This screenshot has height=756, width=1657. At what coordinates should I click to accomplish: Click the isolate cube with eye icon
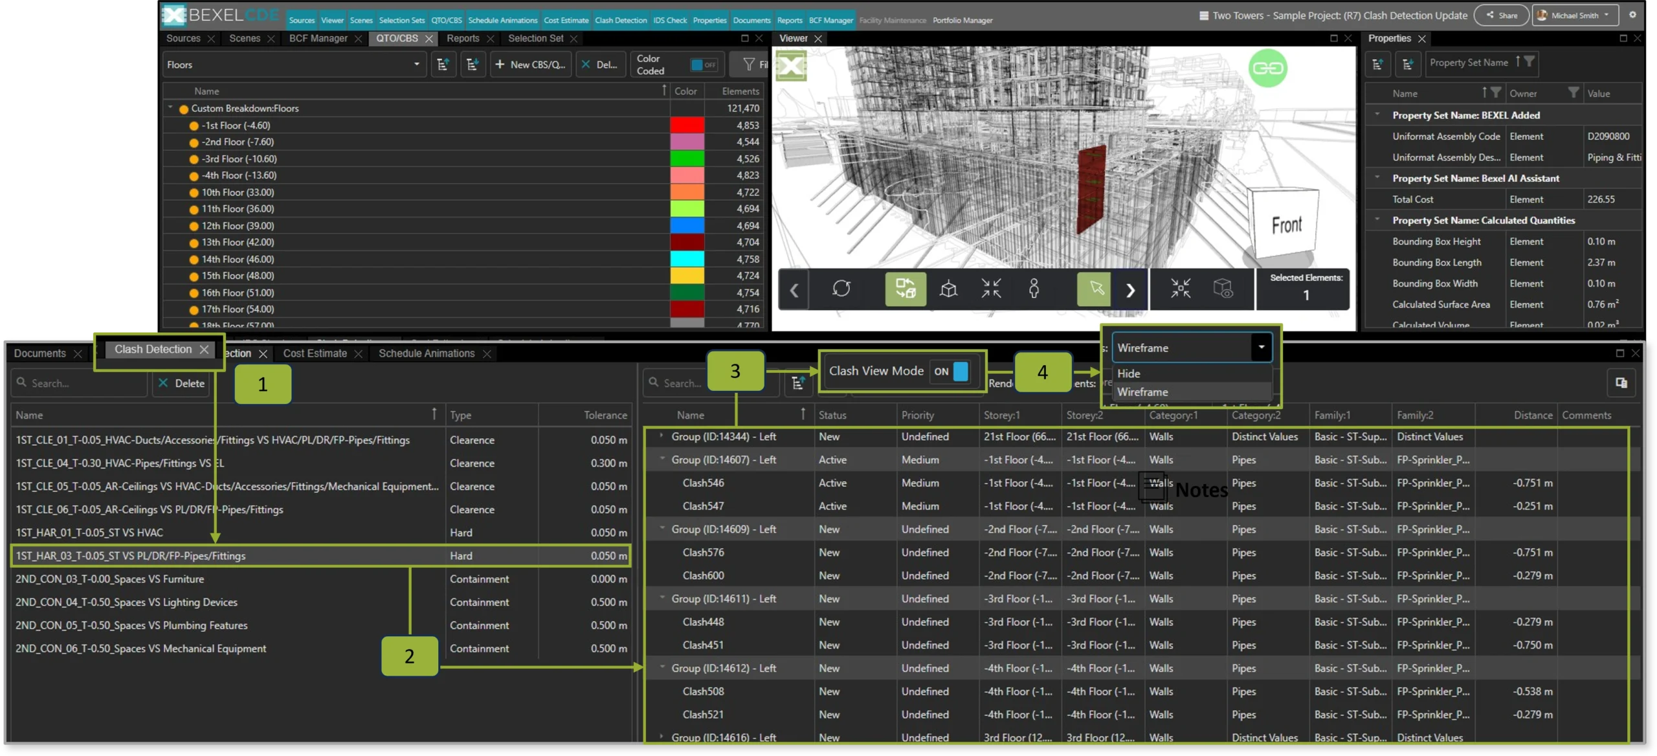pyautogui.click(x=1223, y=289)
